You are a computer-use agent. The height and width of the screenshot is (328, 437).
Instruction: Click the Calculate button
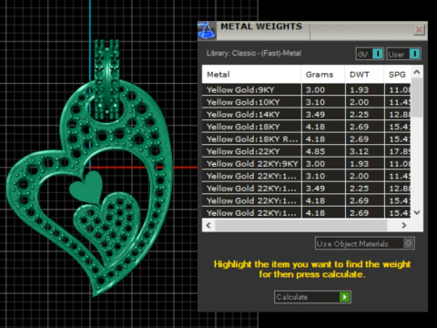[x=312, y=297]
